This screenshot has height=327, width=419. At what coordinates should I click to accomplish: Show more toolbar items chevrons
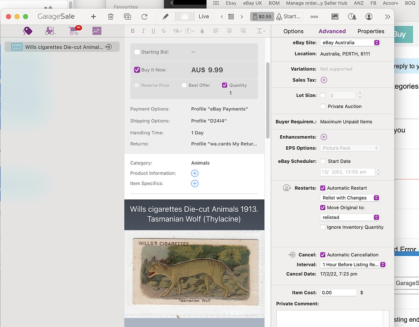387,16
